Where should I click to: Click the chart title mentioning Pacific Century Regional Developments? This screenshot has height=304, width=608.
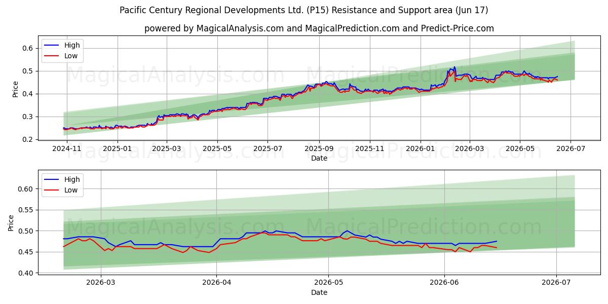click(x=304, y=10)
